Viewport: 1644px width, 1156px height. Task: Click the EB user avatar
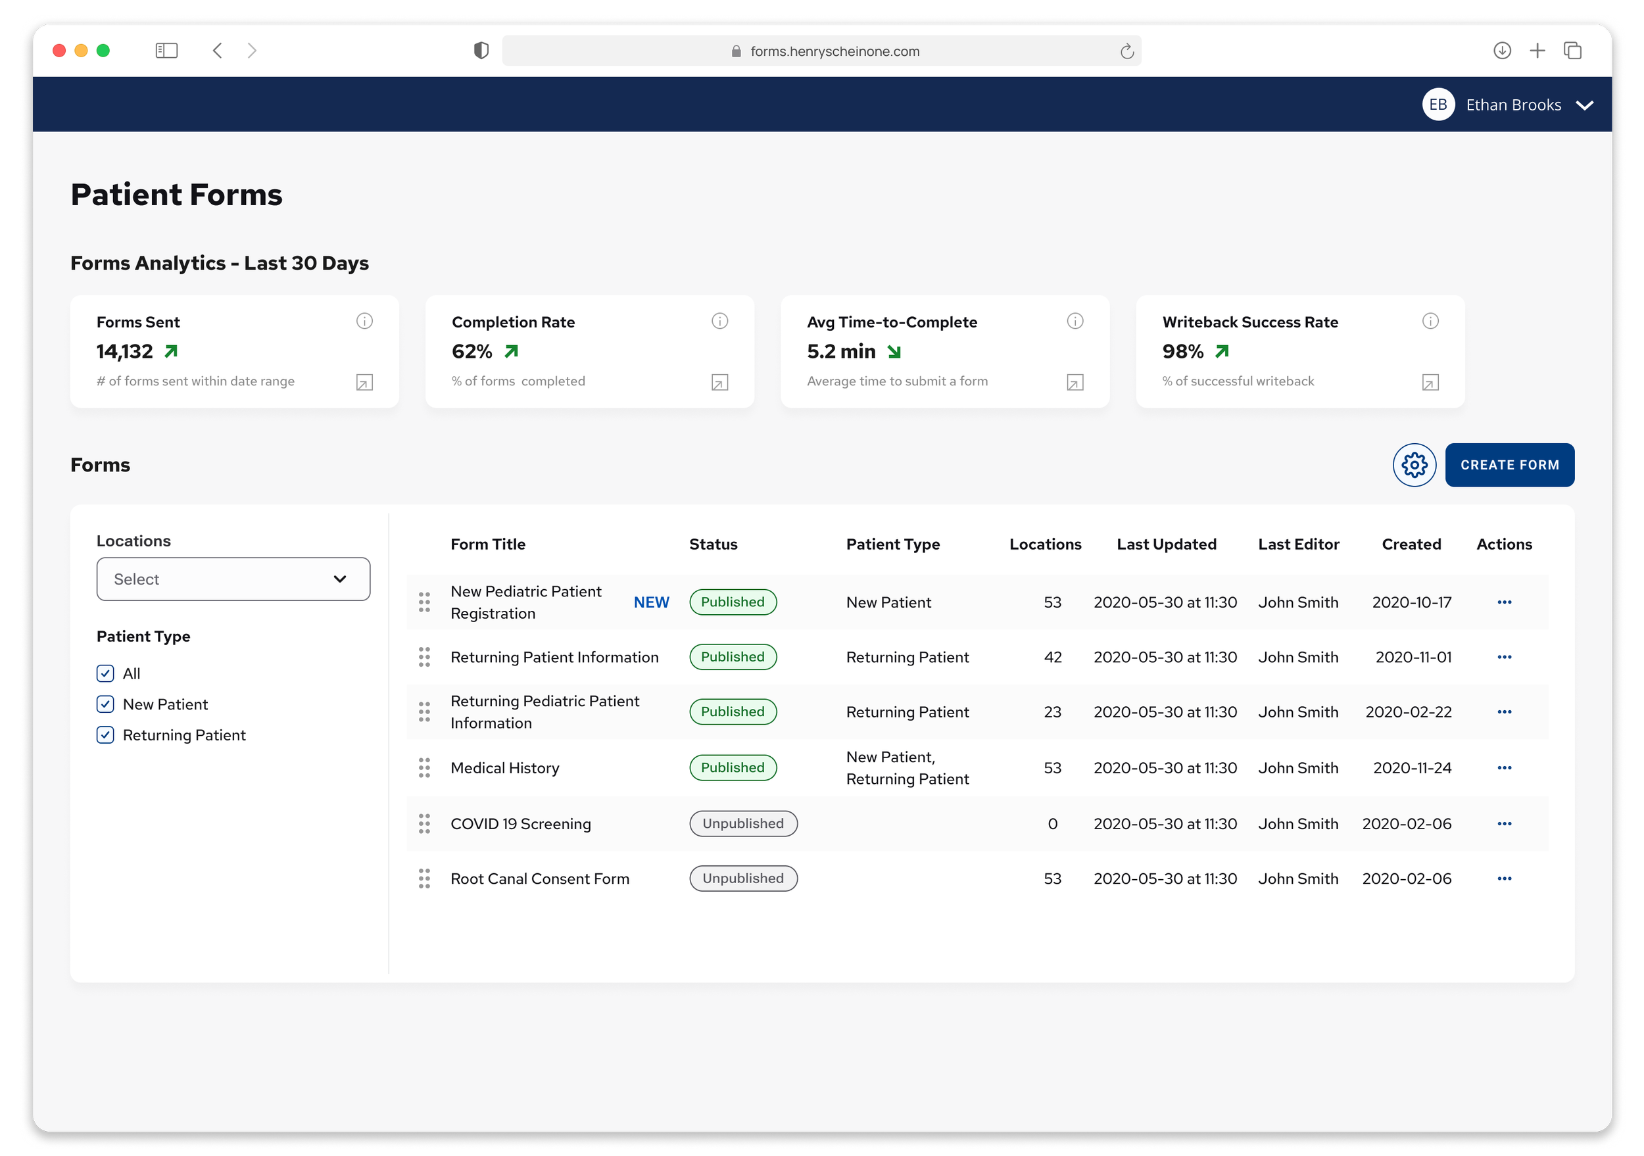(x=1437, y=105)
